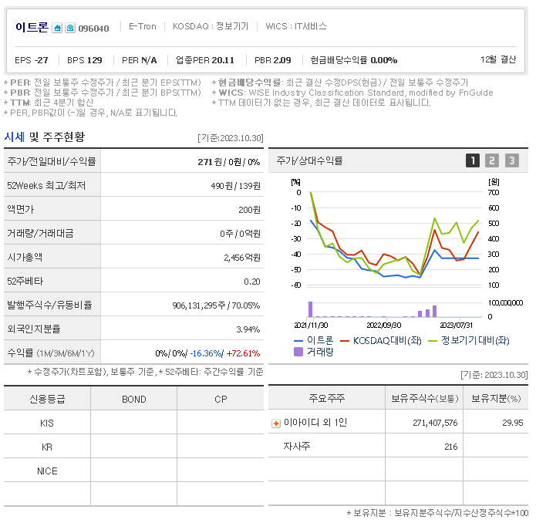Click the 보유지분(%) column header

pos(496,398)
